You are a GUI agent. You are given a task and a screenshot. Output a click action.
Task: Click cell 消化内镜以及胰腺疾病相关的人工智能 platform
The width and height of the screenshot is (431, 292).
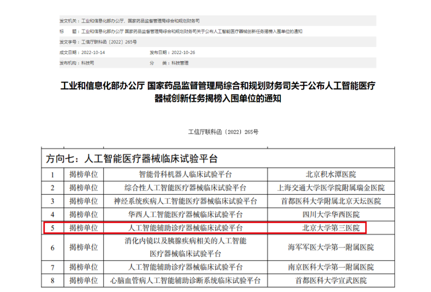coord(185,247)
